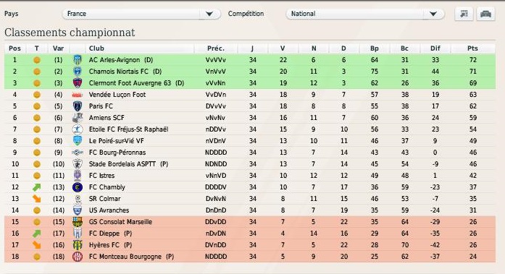Open the Compétition dropdown showing National

pos(365,14)
